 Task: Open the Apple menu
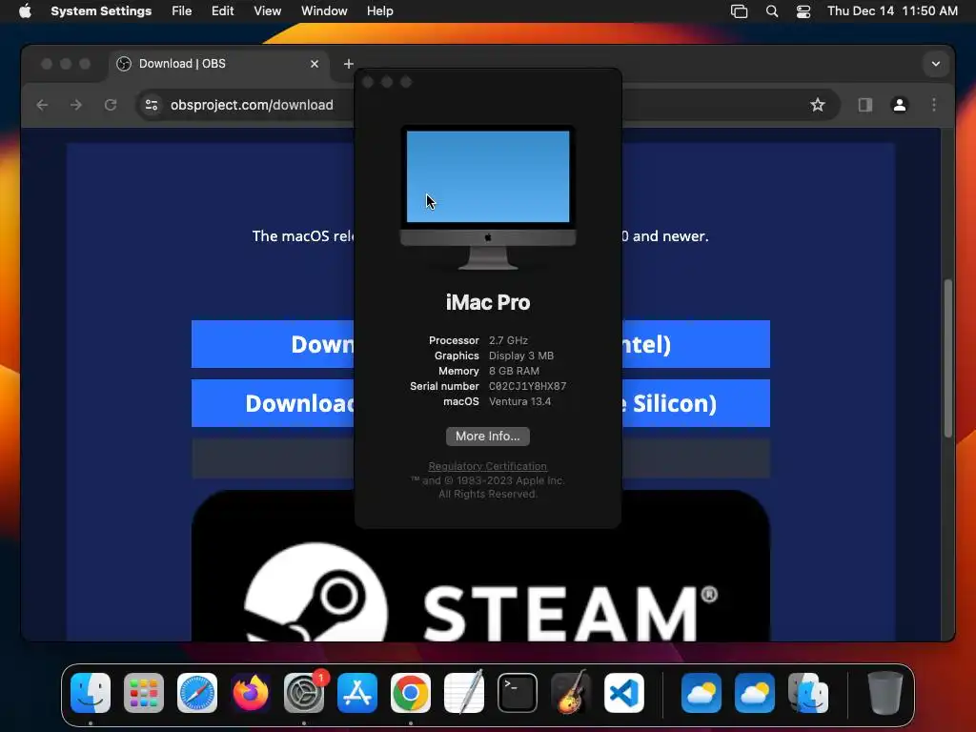coord(25,11)
